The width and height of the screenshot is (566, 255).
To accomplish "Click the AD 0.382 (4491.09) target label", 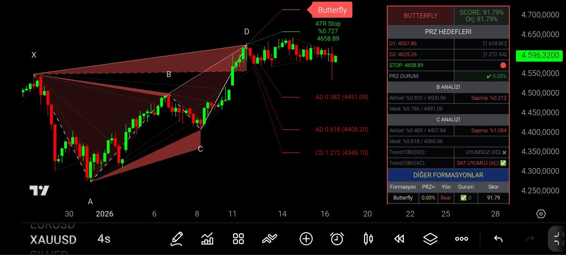I will tap(341, 97).
